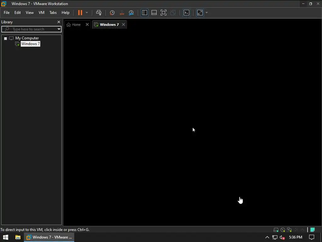
Task: Open the Help menu
Action: 65,13
